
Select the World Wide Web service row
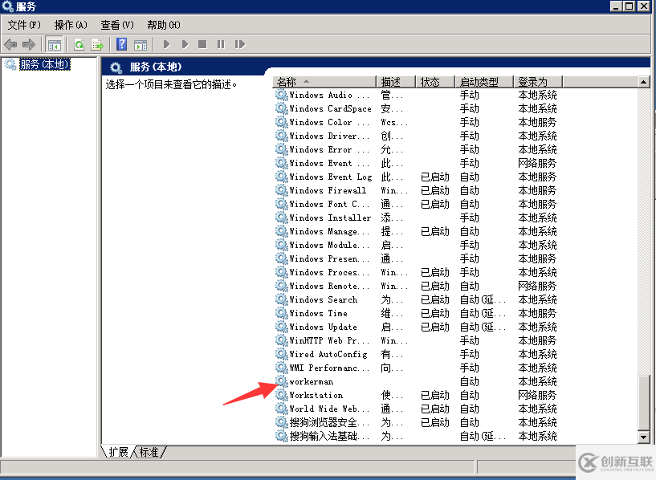[x=417, y=409]
